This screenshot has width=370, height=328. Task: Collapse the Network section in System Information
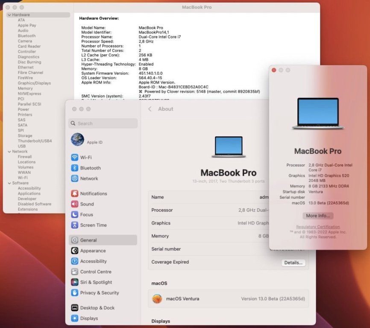(x=9, y=152)
